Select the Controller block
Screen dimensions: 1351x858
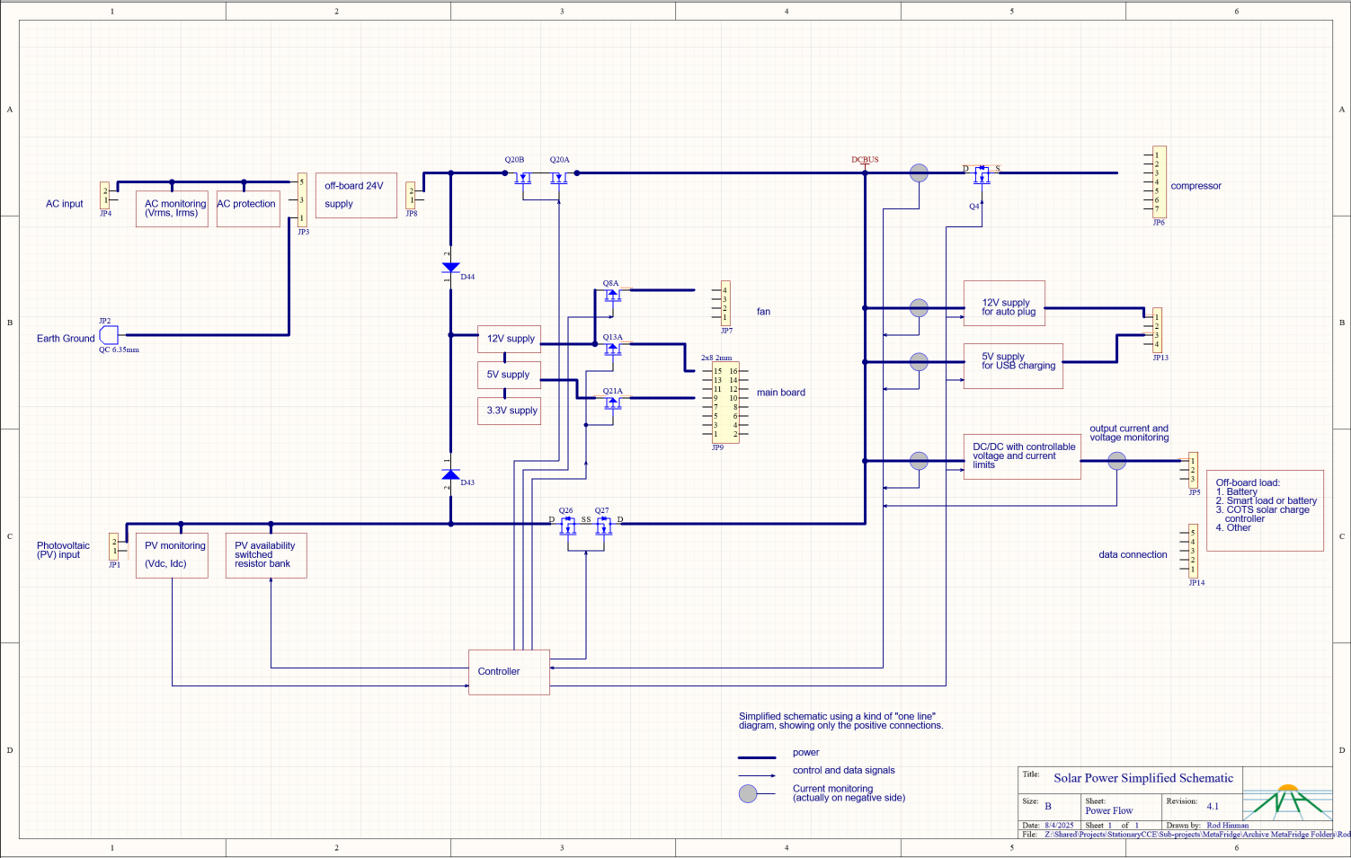coord(509,672)
